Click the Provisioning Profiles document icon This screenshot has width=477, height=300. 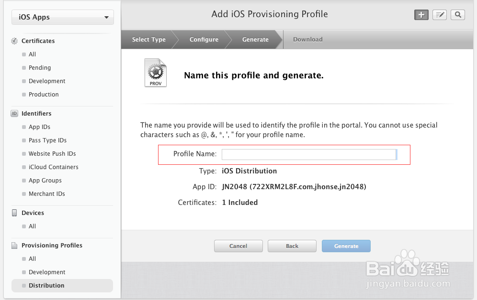coord(14,245)
